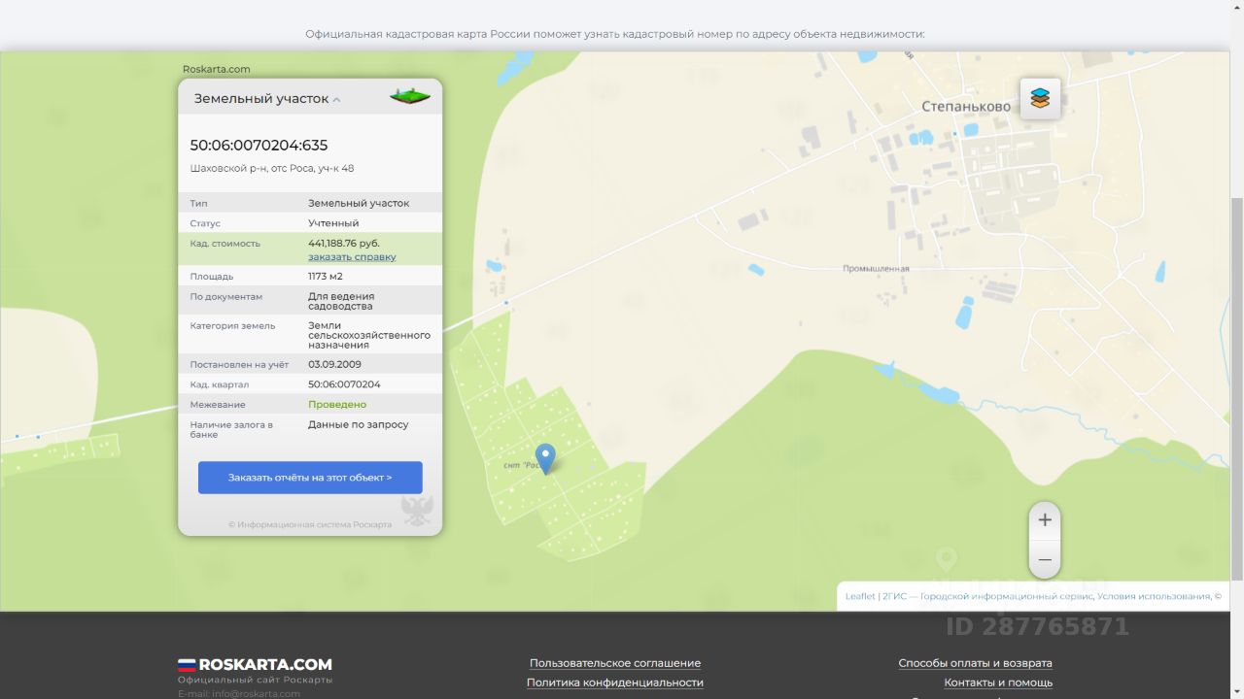Screen dimensions: 1244x699
Task: Click the 'Земельный участок' panel title
Action: pyautogui.click(x=261, y=99)
